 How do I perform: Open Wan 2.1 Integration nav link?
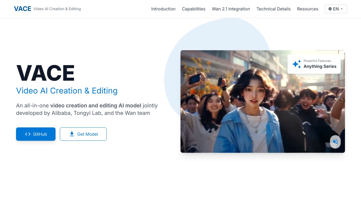click(x=231, y=9)
